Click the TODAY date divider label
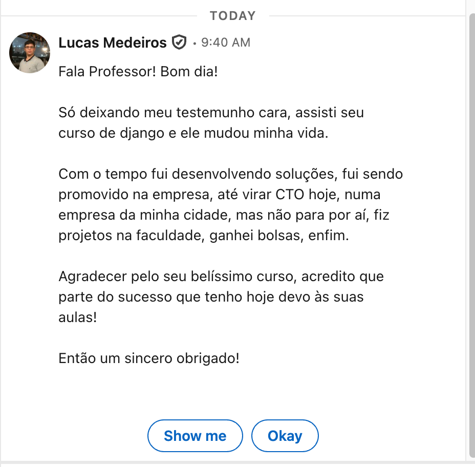This screenshot has width=475, height=467. (x=232, y=16)
